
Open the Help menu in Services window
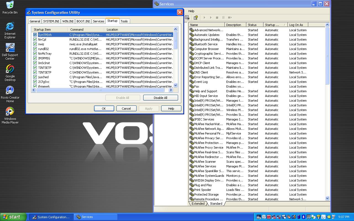191,11
